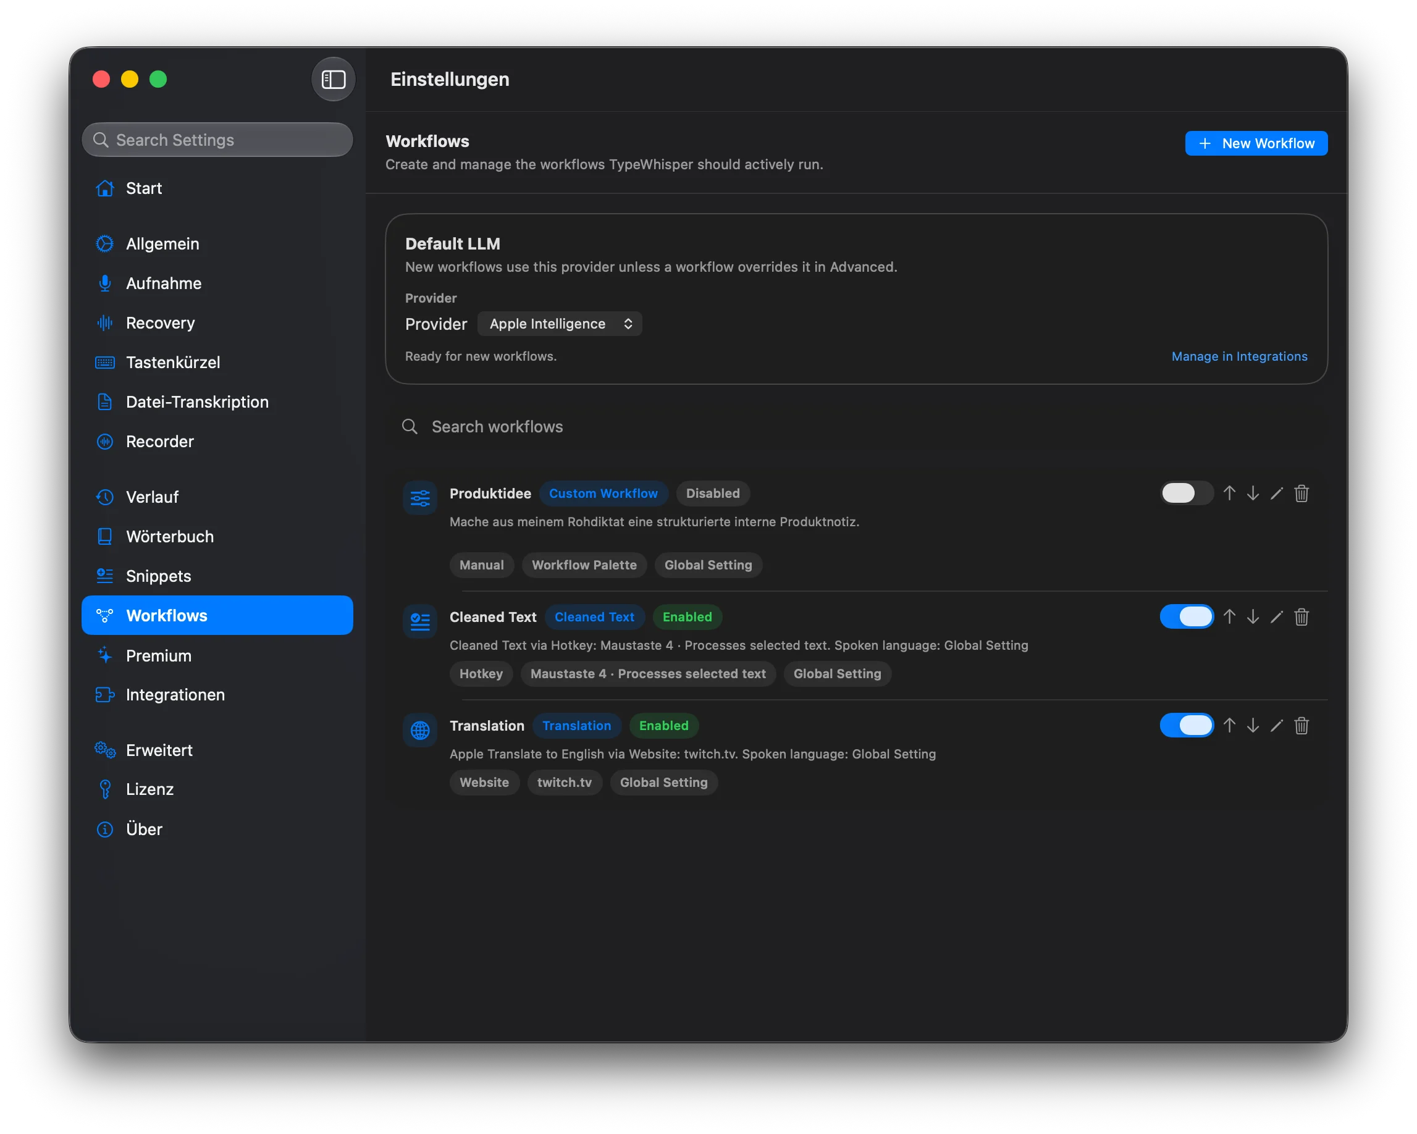This screenshot has height=1134, width=1417.
Task: Click 'Ready for new workflows.' status text
Action: (x=481, y=356)
